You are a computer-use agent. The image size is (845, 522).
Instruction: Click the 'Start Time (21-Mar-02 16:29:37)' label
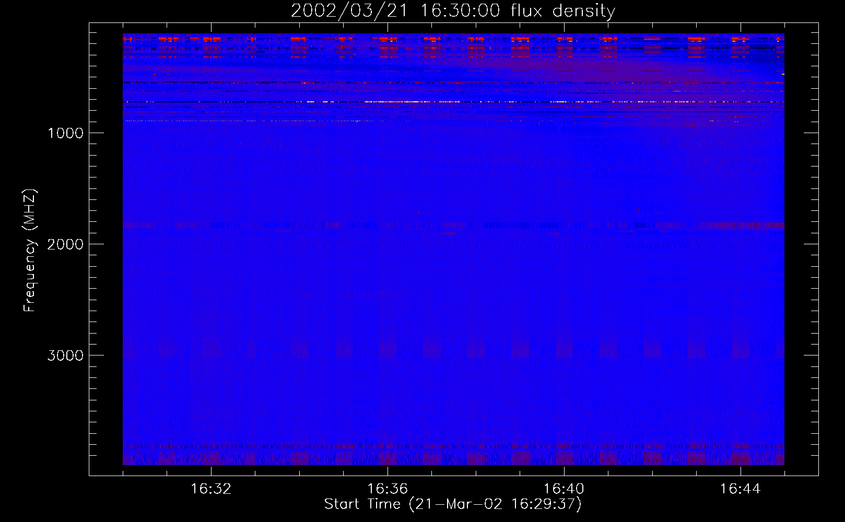[453, 504]
